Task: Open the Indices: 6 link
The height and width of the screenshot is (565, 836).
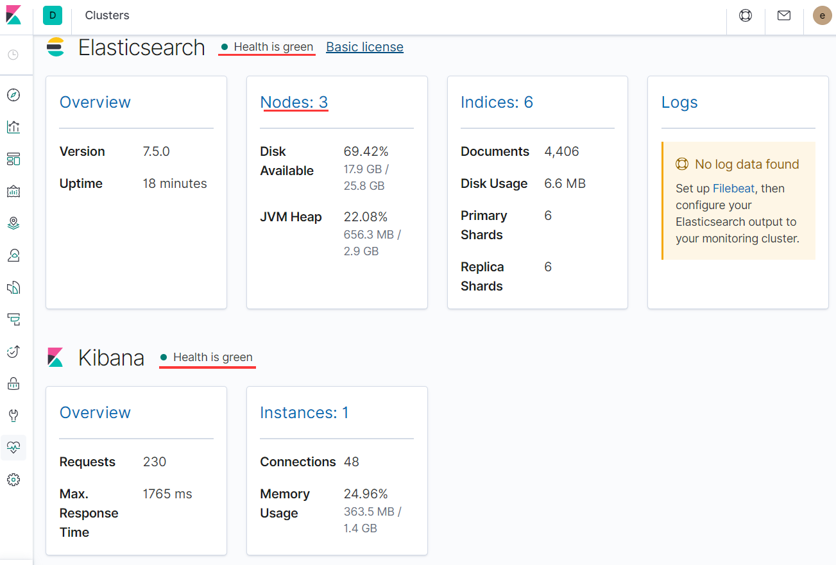Action: [497, 102]
